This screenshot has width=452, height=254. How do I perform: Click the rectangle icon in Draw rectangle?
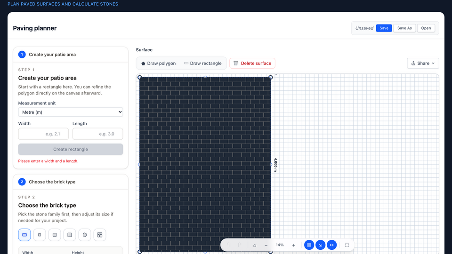point(186,63)
